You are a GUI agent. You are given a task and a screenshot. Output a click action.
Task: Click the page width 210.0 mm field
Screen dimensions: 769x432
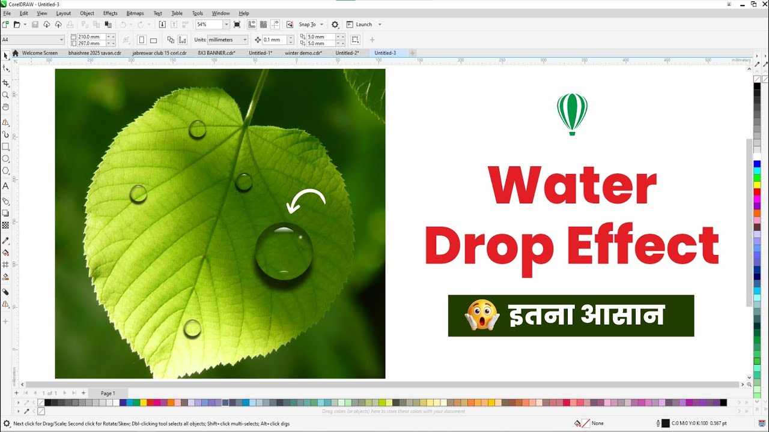tap(92, 37)
